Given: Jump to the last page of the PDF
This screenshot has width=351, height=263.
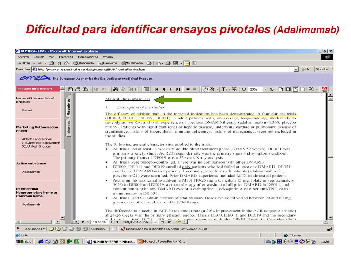Looking at the screenshot, I should click(x=178, y=89).
